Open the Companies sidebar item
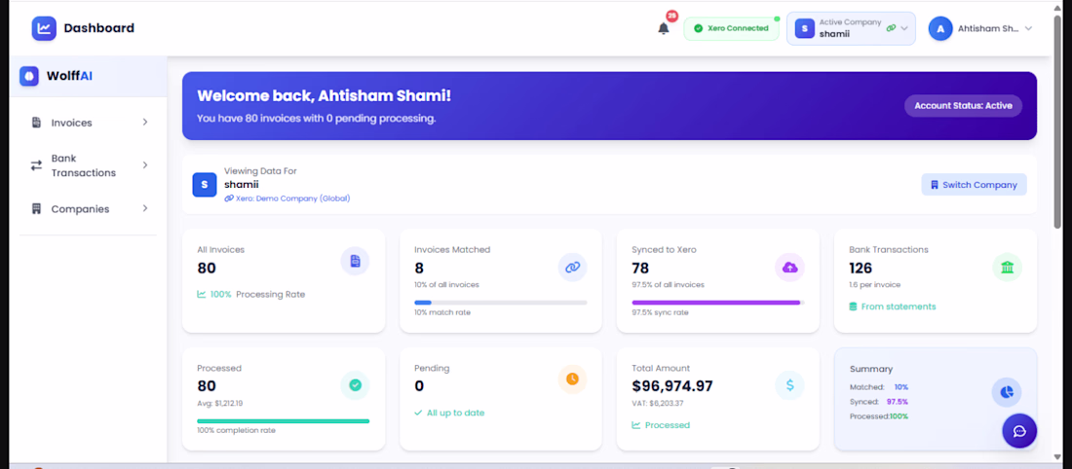The height and width of the screenshot is (469, 1072). [89, 209]
